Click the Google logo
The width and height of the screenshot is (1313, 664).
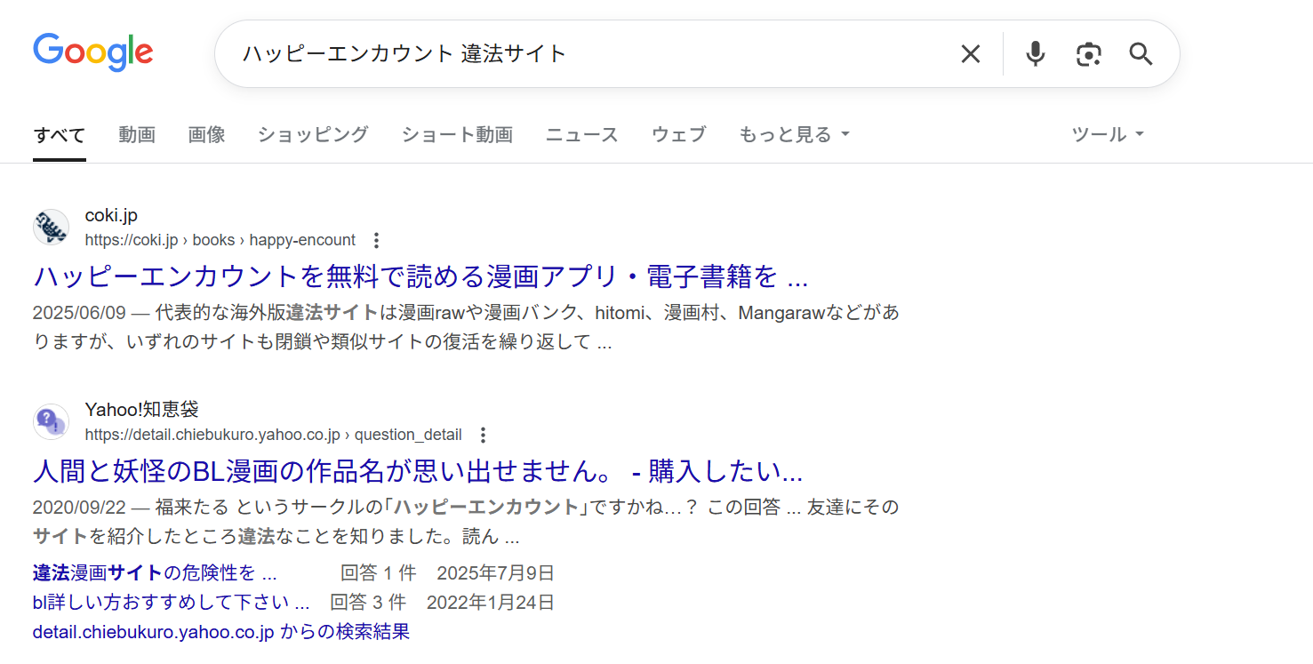[x=93, y=52]
